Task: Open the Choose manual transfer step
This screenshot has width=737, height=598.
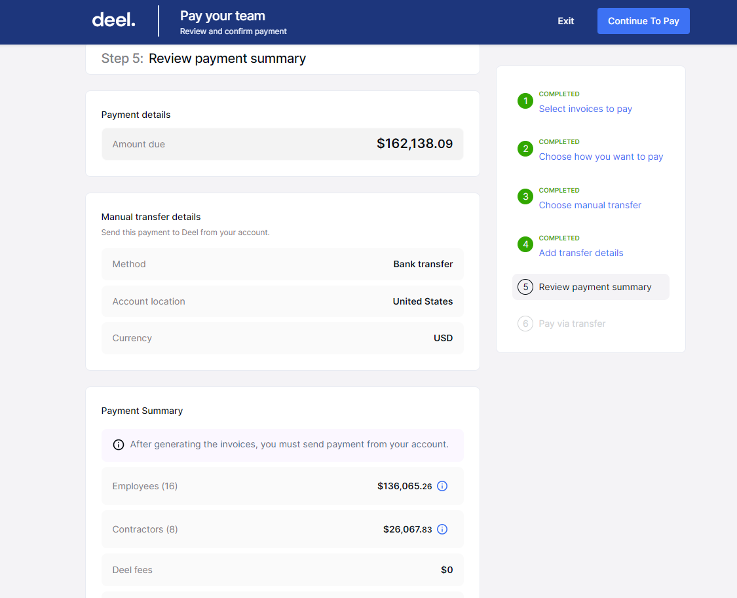Action: (x=590, y=205)
